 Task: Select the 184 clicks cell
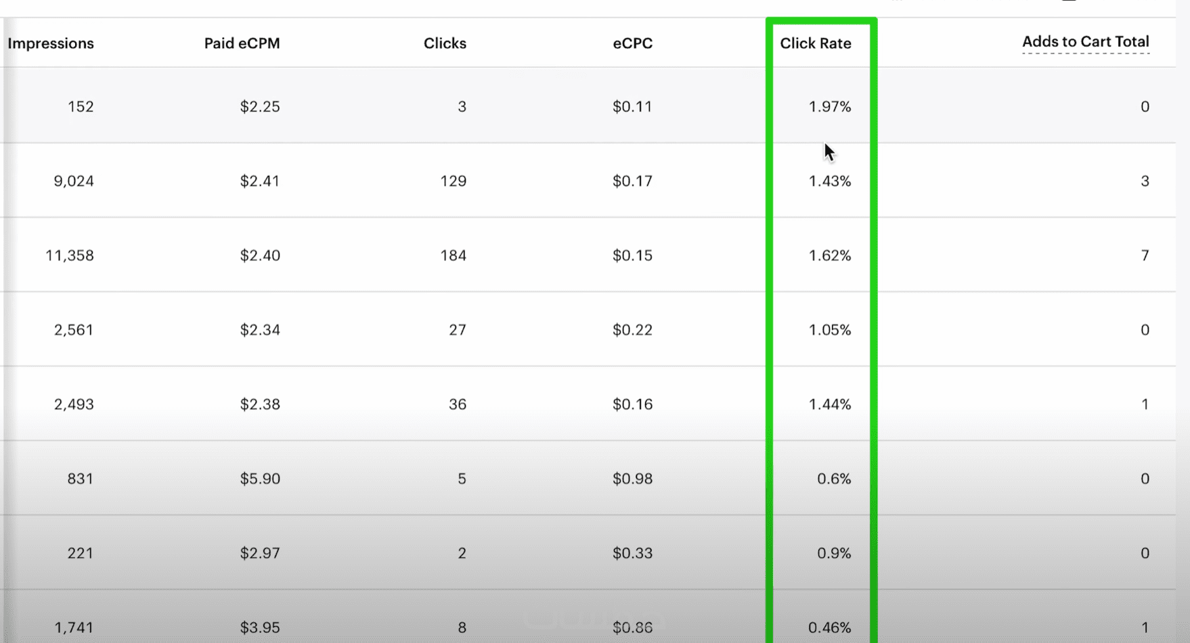point(453,256)
